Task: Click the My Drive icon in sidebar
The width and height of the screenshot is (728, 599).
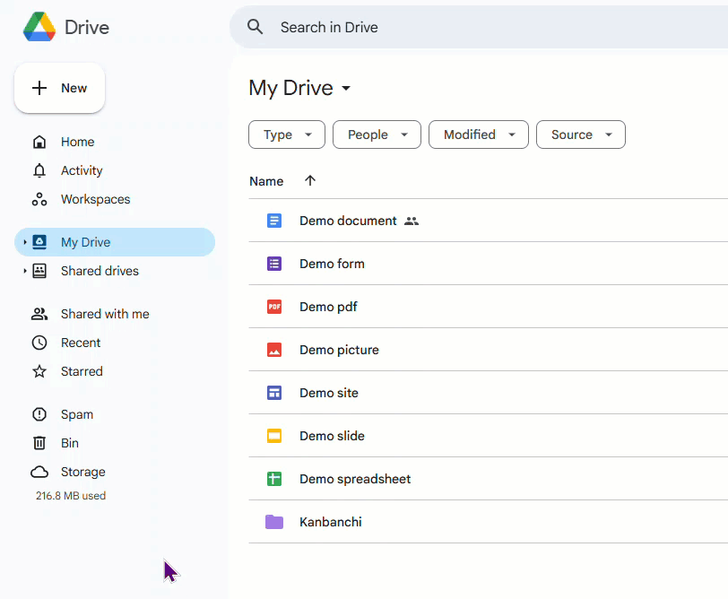Action: tap(39, 242)
